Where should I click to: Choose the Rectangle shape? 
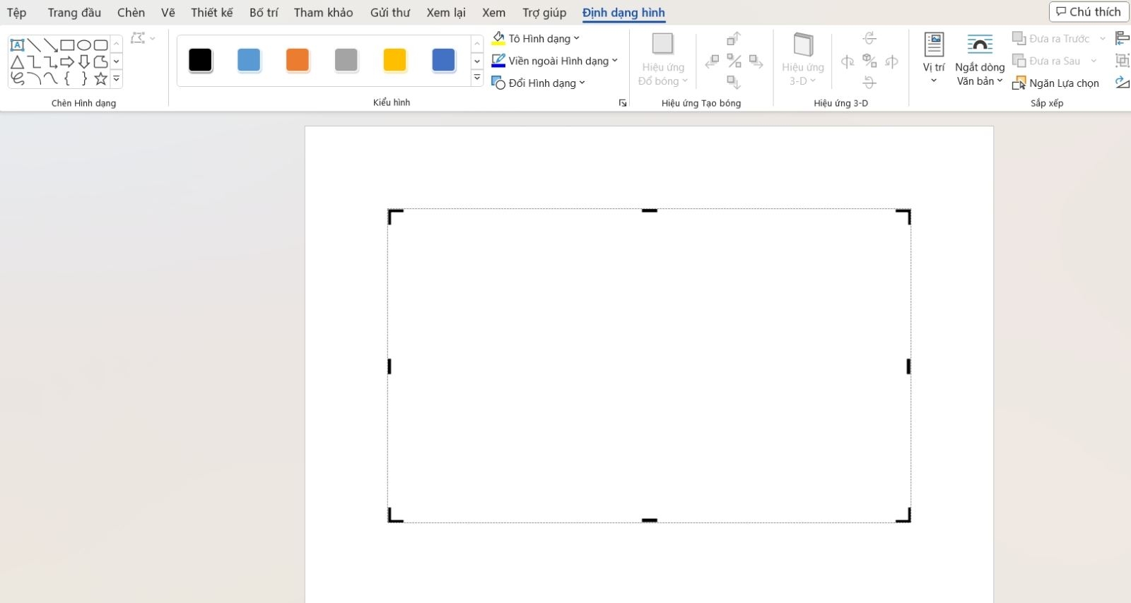tap(67, 45)
